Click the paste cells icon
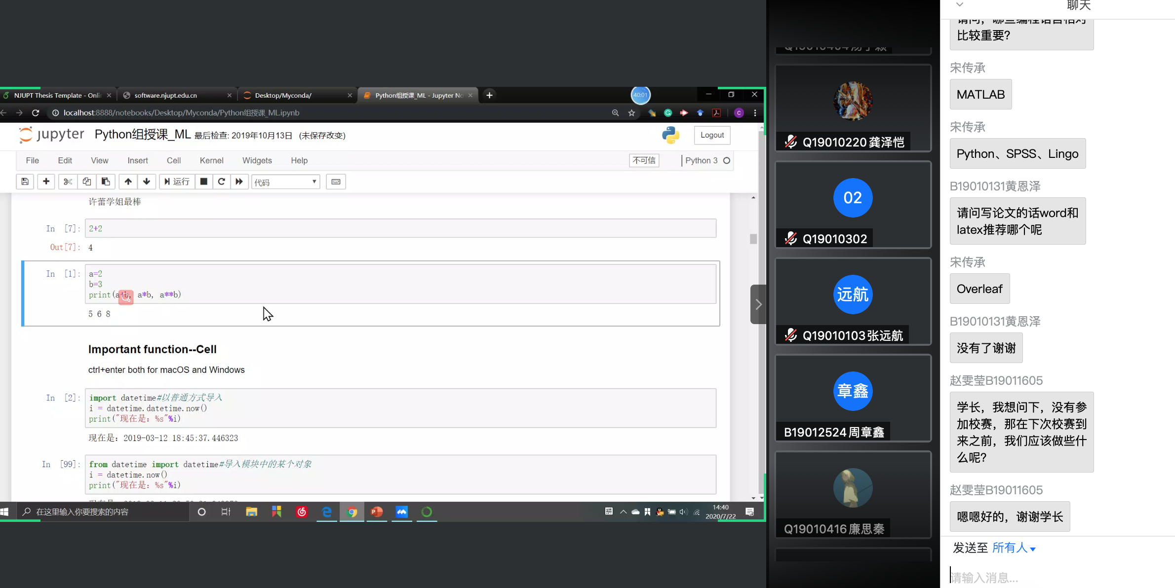1175x588 pixels. (106, 182)
